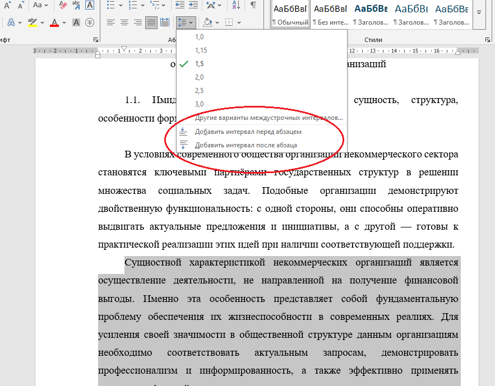The height and width of the screenshot is (386, 495).
Task: Click the Text Effects icon
Action: (x=12, y=22)
